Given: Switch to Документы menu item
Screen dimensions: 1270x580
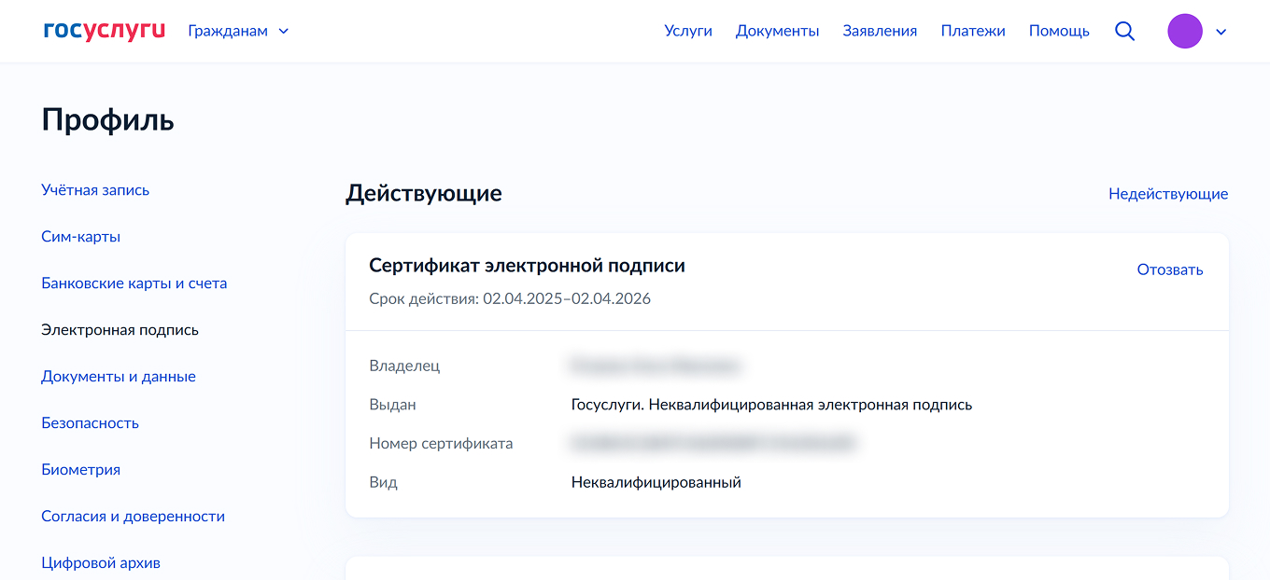Looking at the screenshot, I should [777, 31].
